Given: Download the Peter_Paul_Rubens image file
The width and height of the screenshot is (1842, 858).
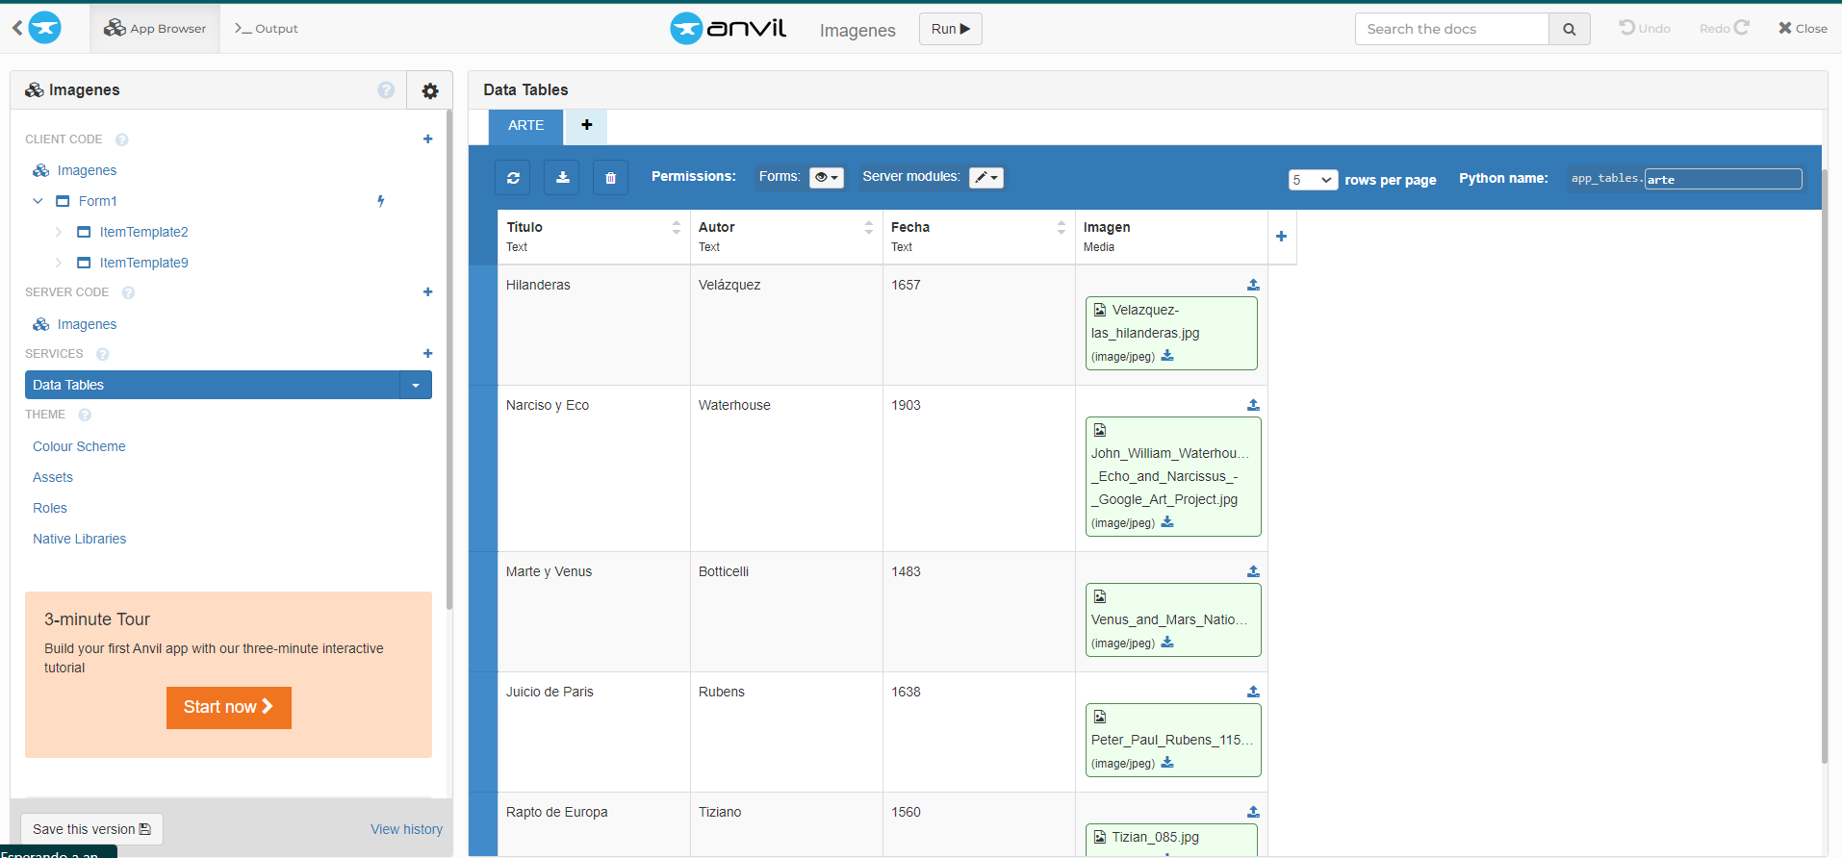Looking at the screenshot, I should (x=1167, y=763).
